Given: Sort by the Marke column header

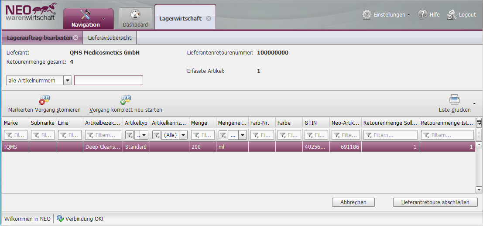Looking at the screenshot, I should click(15, 123).
